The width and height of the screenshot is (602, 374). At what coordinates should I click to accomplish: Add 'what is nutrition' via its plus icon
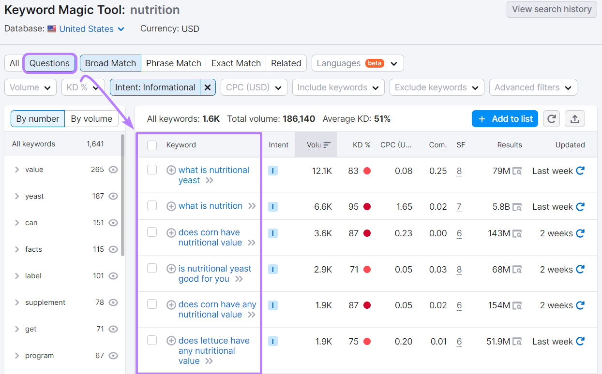coord(171,206)
